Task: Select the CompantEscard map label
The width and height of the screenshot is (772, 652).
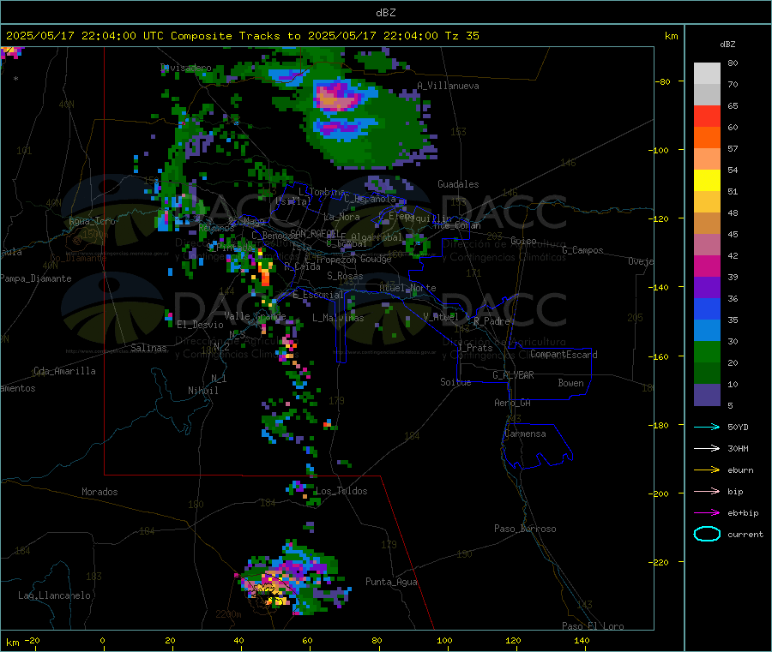Action: (x=564, y=355)
